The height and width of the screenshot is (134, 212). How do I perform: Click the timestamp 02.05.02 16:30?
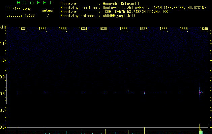pyautogui.click(x=21, y=15)
